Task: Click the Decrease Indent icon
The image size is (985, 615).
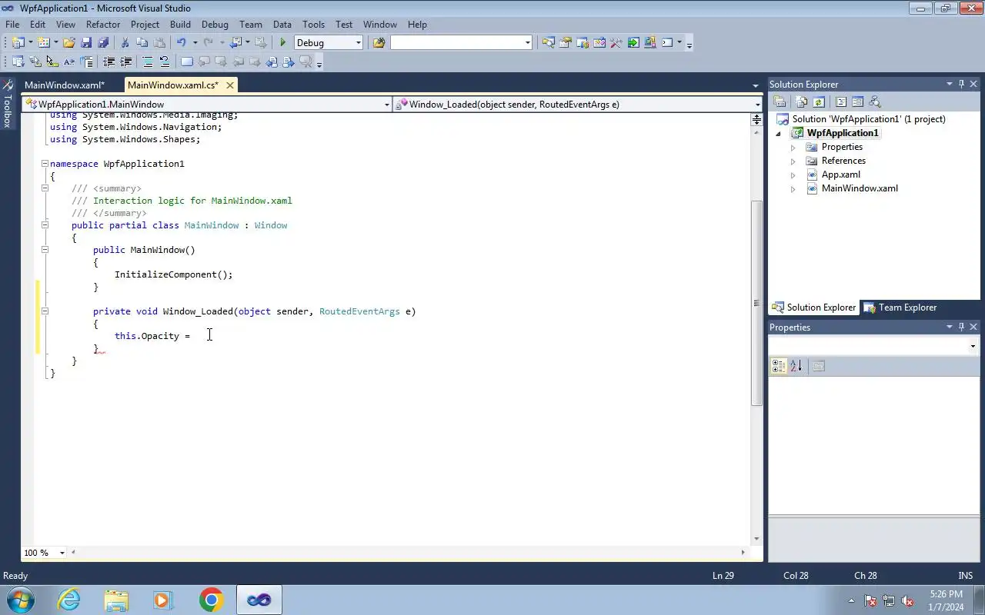Action: pyautogui.click(x=109, y=62)
